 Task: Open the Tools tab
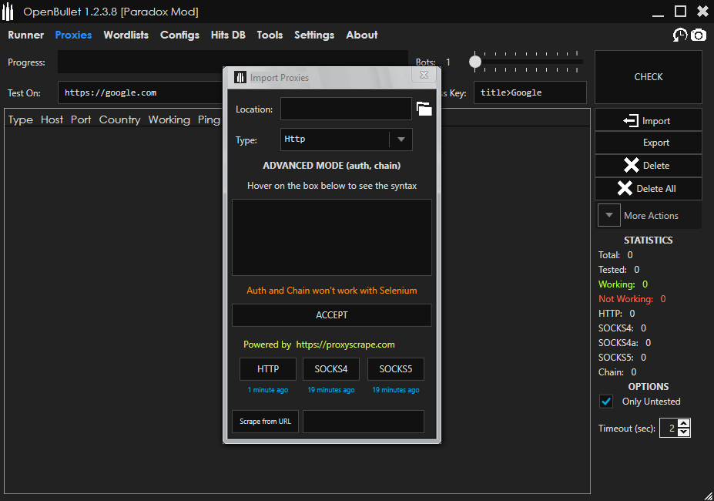click(270, 35)
